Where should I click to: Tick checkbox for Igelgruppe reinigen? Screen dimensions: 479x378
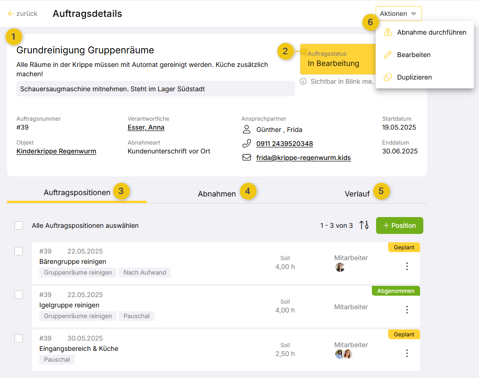19,295
